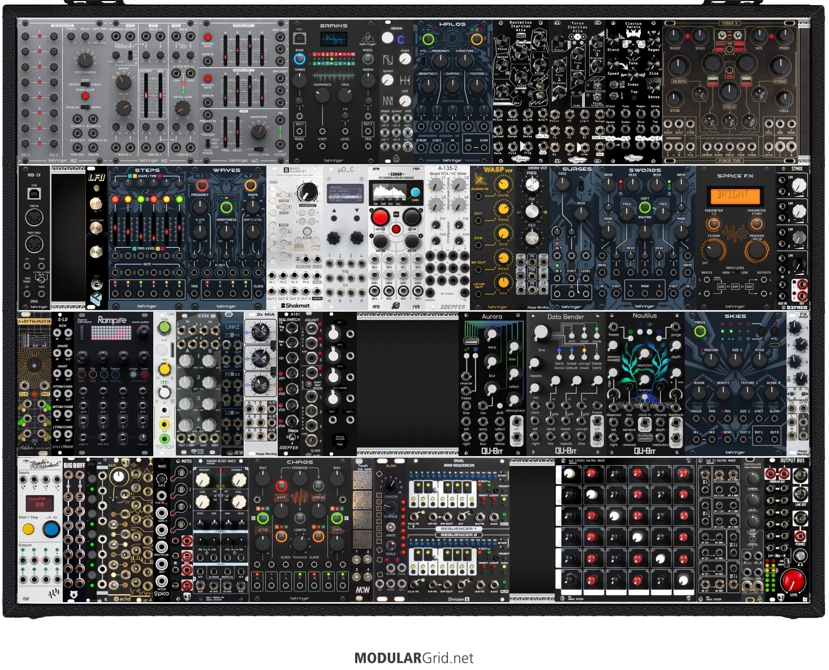829x670 pixels.
Task: Click the down arrow button on uO_C
Action: pos(356,218)
